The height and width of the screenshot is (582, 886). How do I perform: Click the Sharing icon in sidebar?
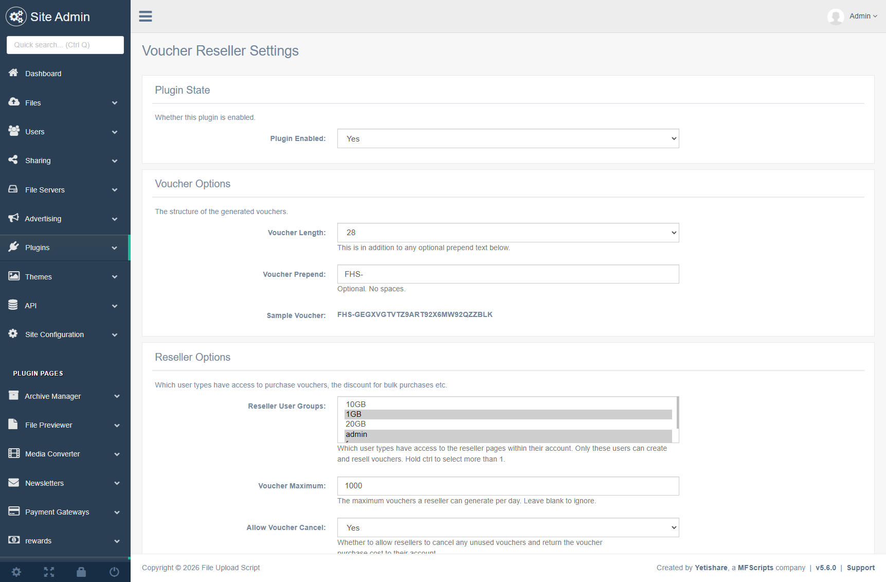click(x=13, y=160)
